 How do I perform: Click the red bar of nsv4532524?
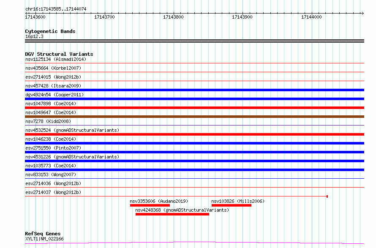[x=194, y=134]
